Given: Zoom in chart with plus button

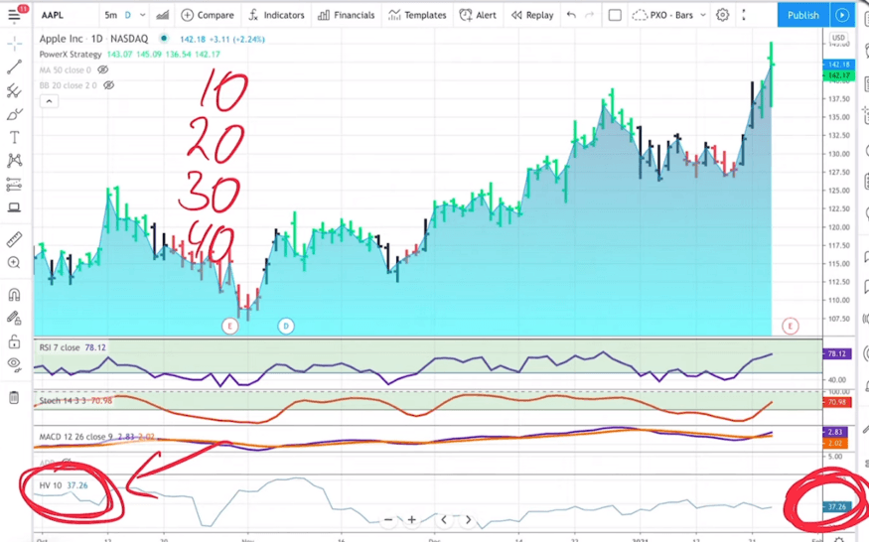Looking at the screenshot, I should click(x=412, y=520).
